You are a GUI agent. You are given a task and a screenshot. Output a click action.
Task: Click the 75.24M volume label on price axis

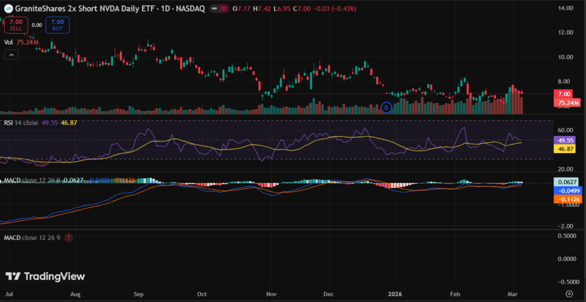click(x=568, y=103)
